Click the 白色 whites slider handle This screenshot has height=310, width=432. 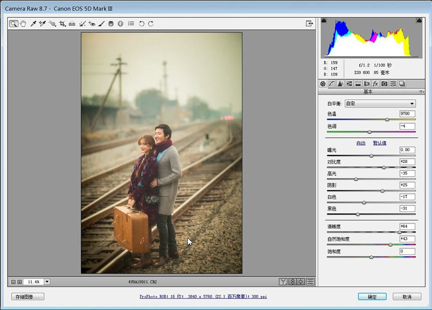364,203
